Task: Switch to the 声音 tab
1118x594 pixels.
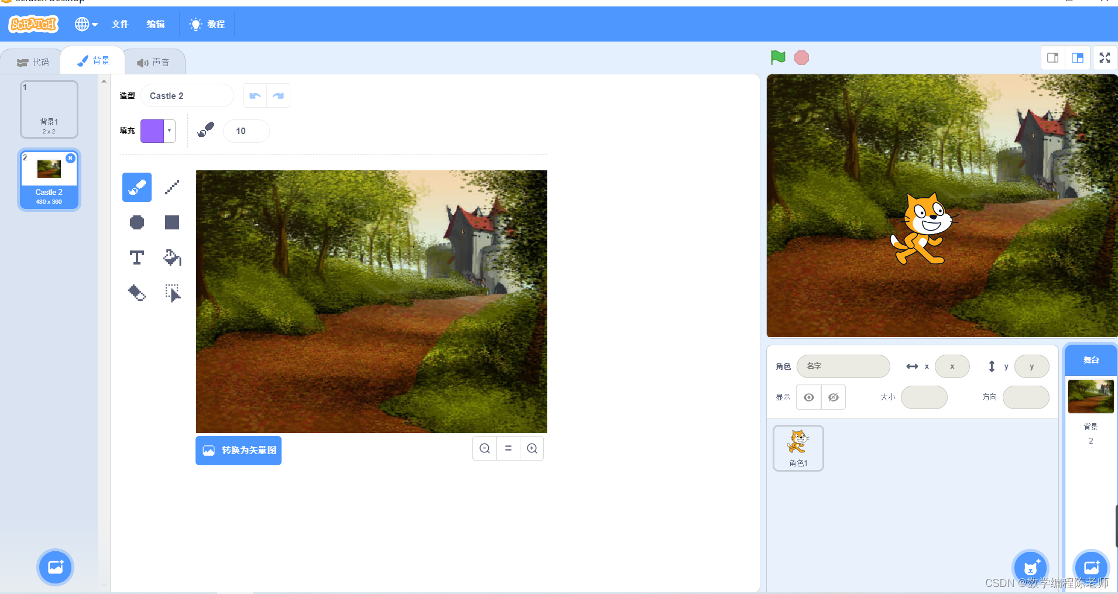Action: 153,62
